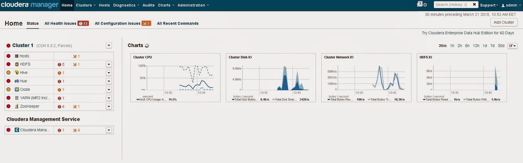Open the Charts menu in navbar
The width and height of the screenshot is (523, 163).
(x=166, y=5)
